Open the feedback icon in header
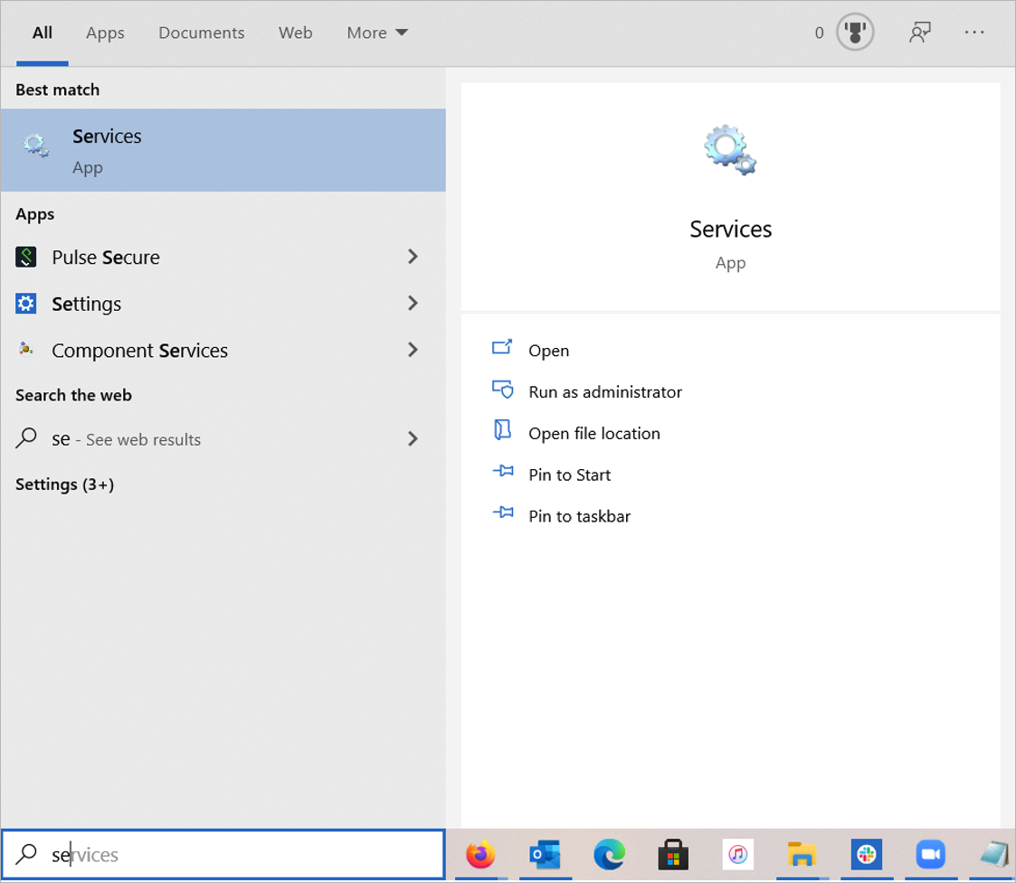This screenshot has height=883, width=1016. click(920, 33)
